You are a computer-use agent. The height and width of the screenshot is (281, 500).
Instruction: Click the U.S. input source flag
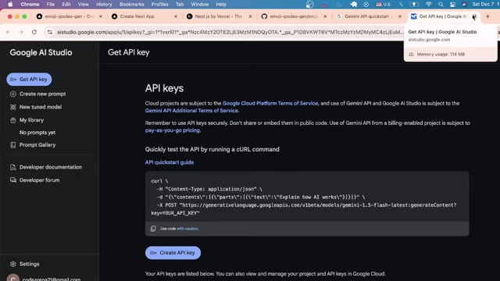tap(383, 5)
